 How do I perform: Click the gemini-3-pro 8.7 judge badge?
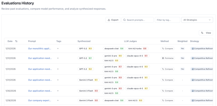tap(113, 67)
